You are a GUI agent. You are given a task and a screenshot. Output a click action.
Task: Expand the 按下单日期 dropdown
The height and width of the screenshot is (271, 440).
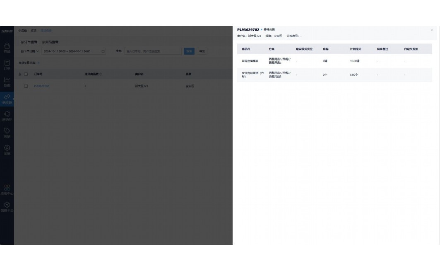click(x=30, y=51)
